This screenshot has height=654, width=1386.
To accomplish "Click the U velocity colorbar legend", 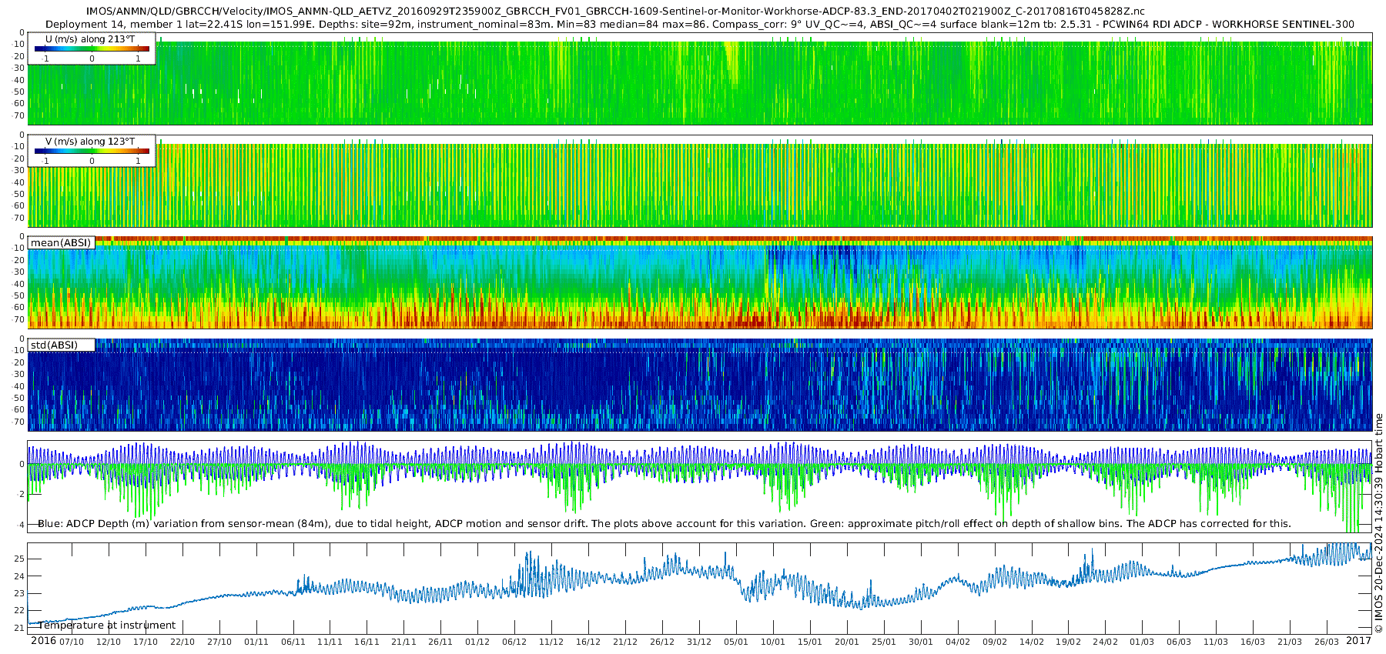I will (x=92, y=48).
